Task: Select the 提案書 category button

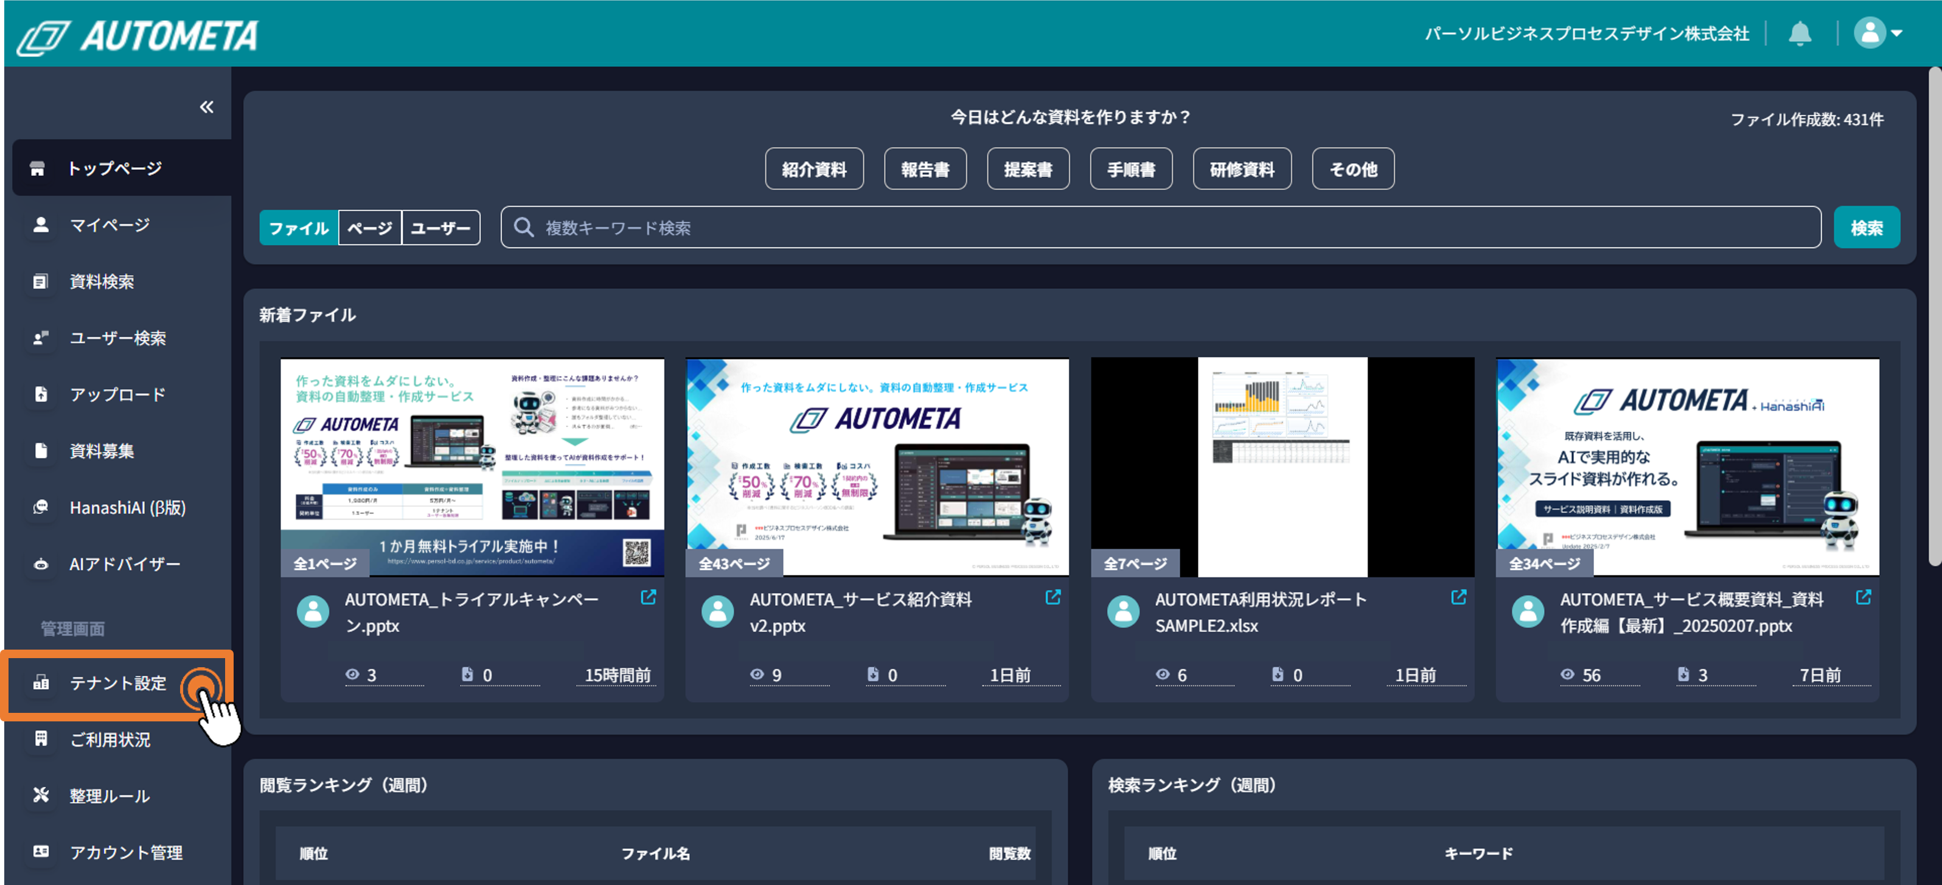Action: click(x=1028, y=169)
